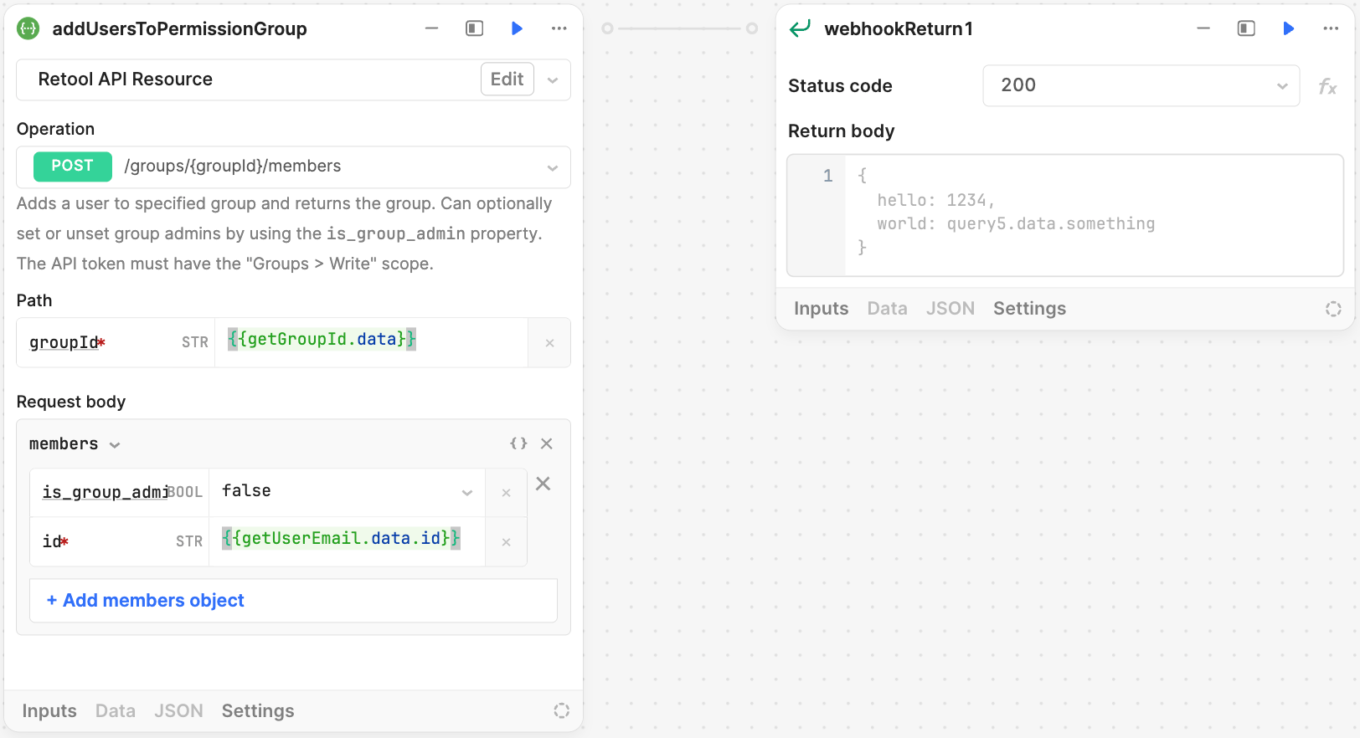Image resolution: width=1360 pixels, height=738 pixels.
Task: Click the connector's left output node
Action: (608, 28)
